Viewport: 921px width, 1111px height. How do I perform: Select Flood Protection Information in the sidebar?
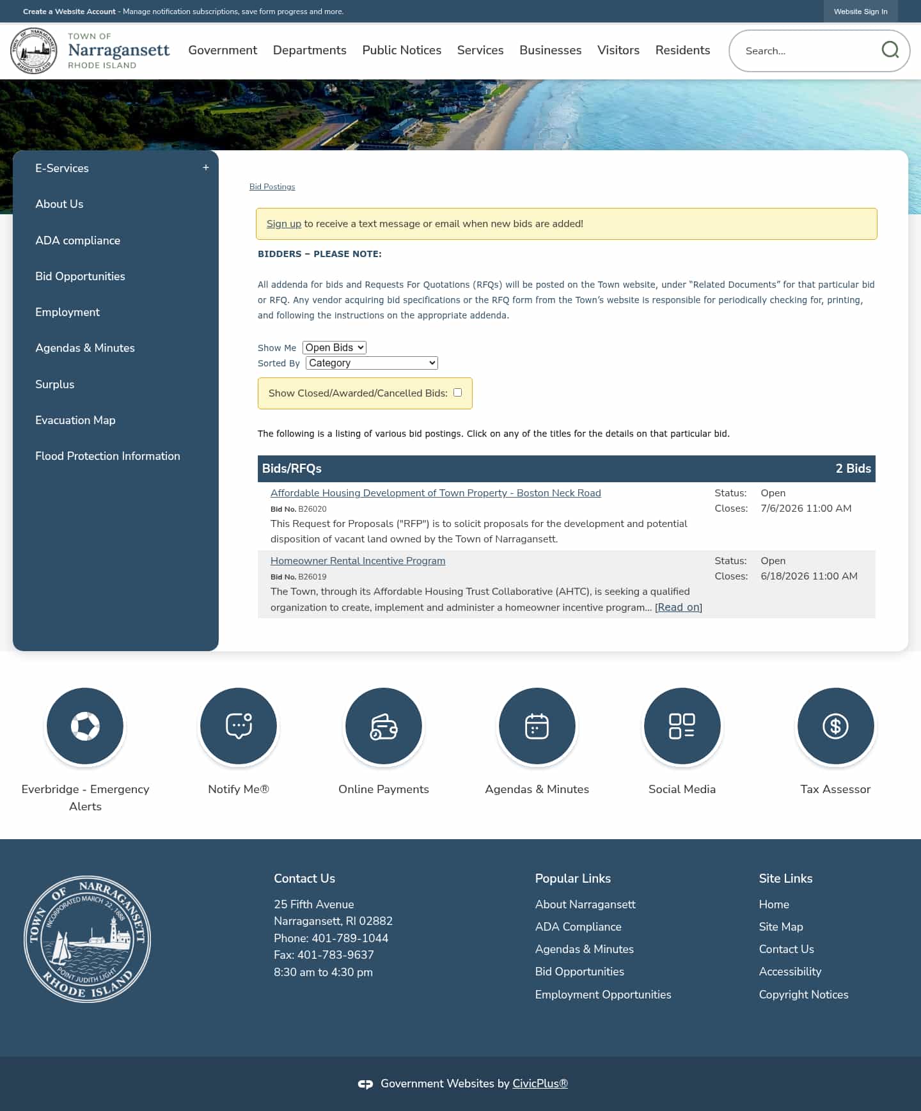click(x=108, y=456)
